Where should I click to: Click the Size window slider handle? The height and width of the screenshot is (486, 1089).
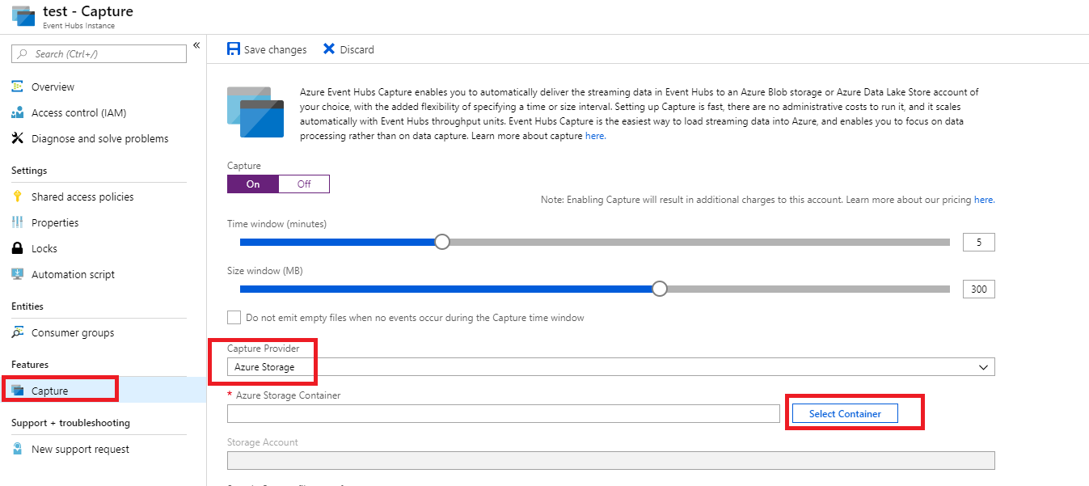tap(660, 289)
